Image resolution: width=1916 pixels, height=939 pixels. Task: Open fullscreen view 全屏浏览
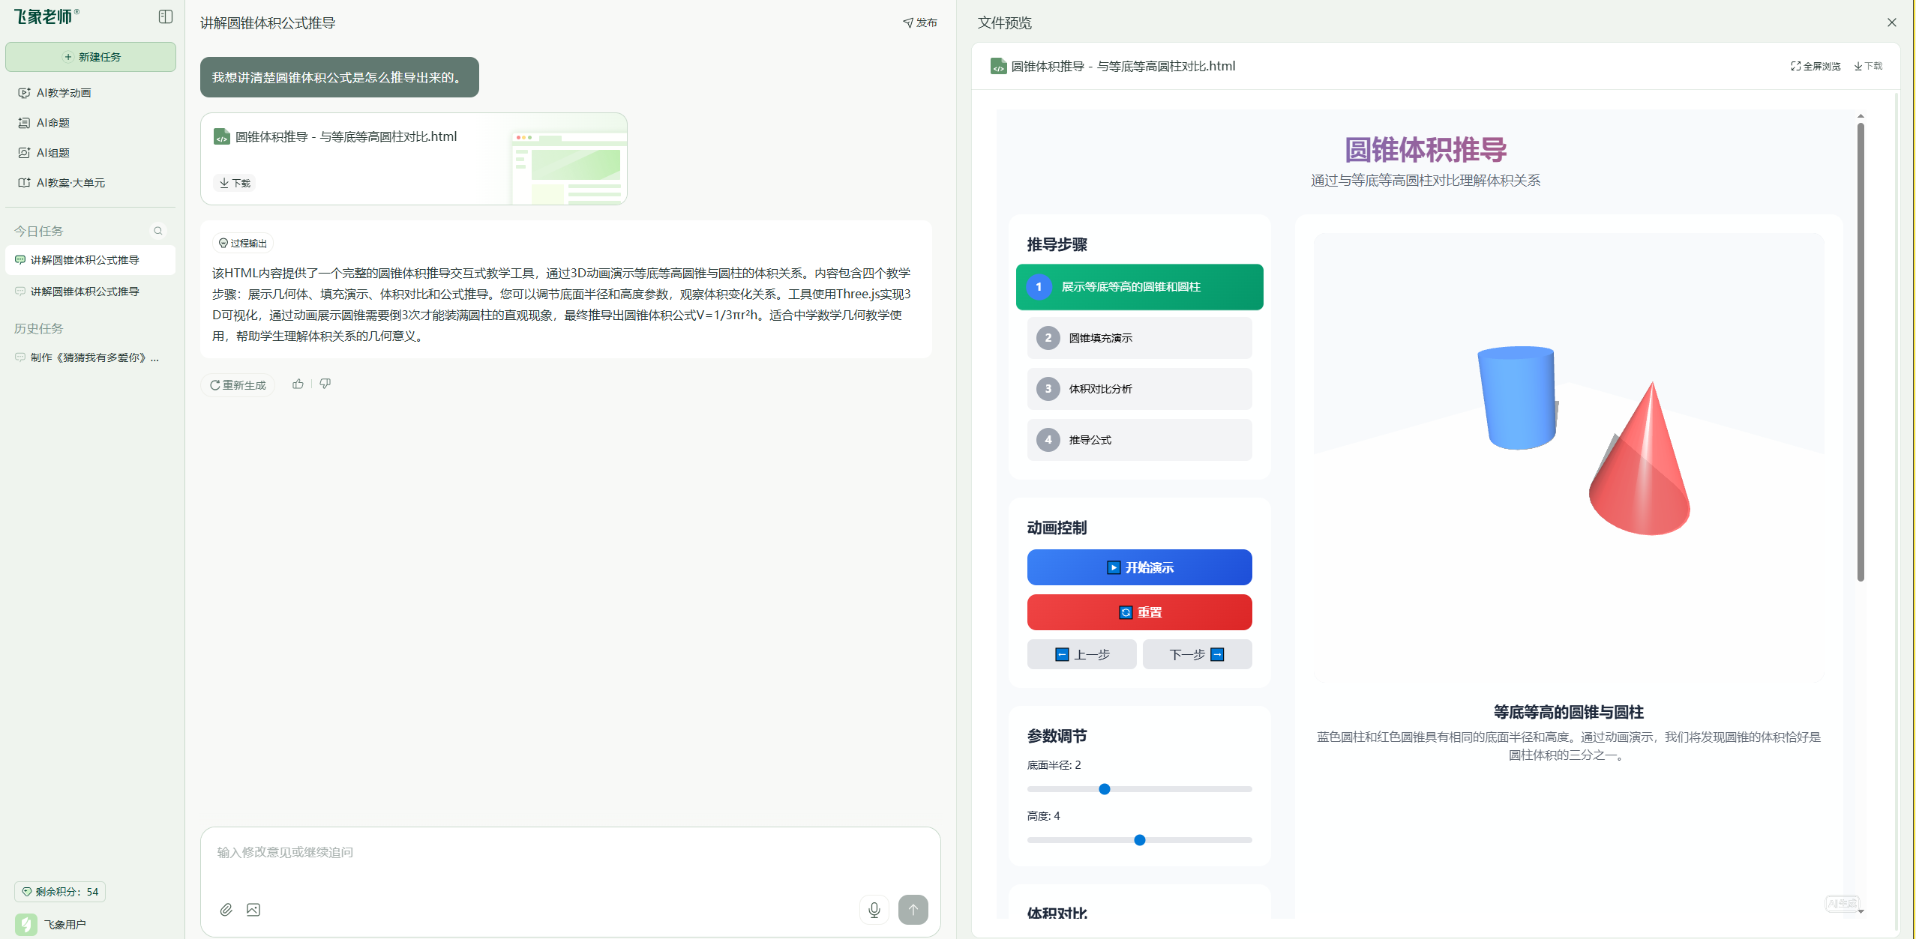[1816, 66]
